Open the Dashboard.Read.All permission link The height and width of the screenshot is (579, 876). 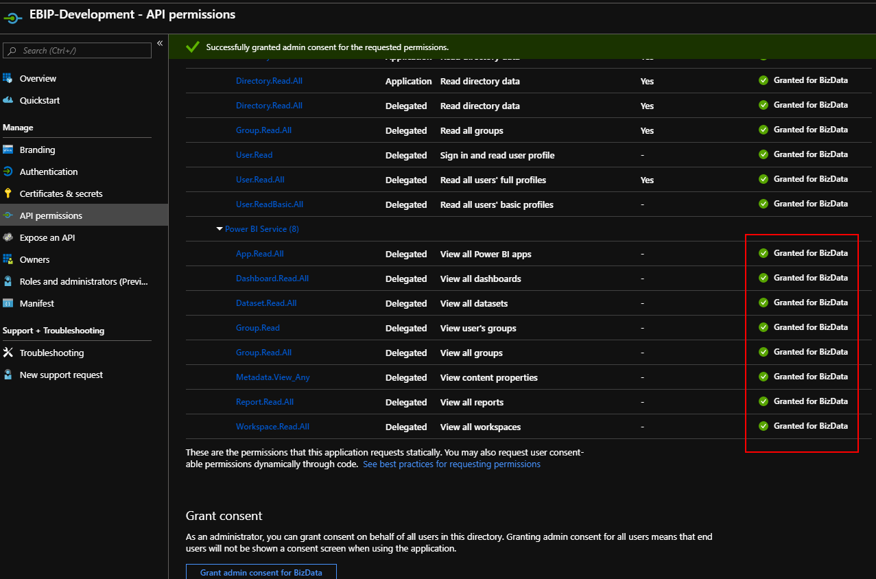tap(272, 279)
